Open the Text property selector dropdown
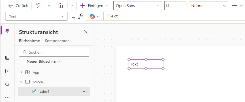Image resolution: width=245 pixels, height=102 pixels. [x=37, y=16]
